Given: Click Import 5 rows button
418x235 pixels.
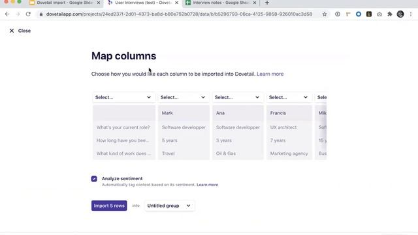Looking at the screenshot, I should [x=109, y=206].
